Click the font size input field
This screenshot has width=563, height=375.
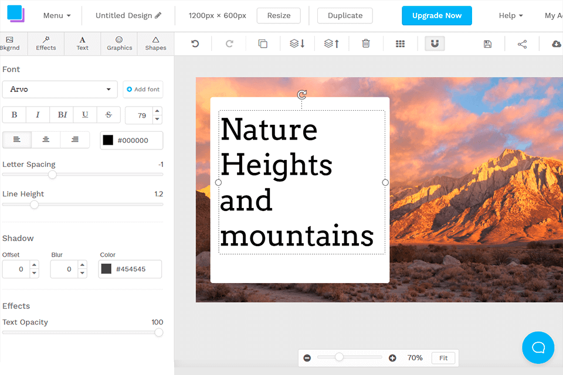coord(140,115)
